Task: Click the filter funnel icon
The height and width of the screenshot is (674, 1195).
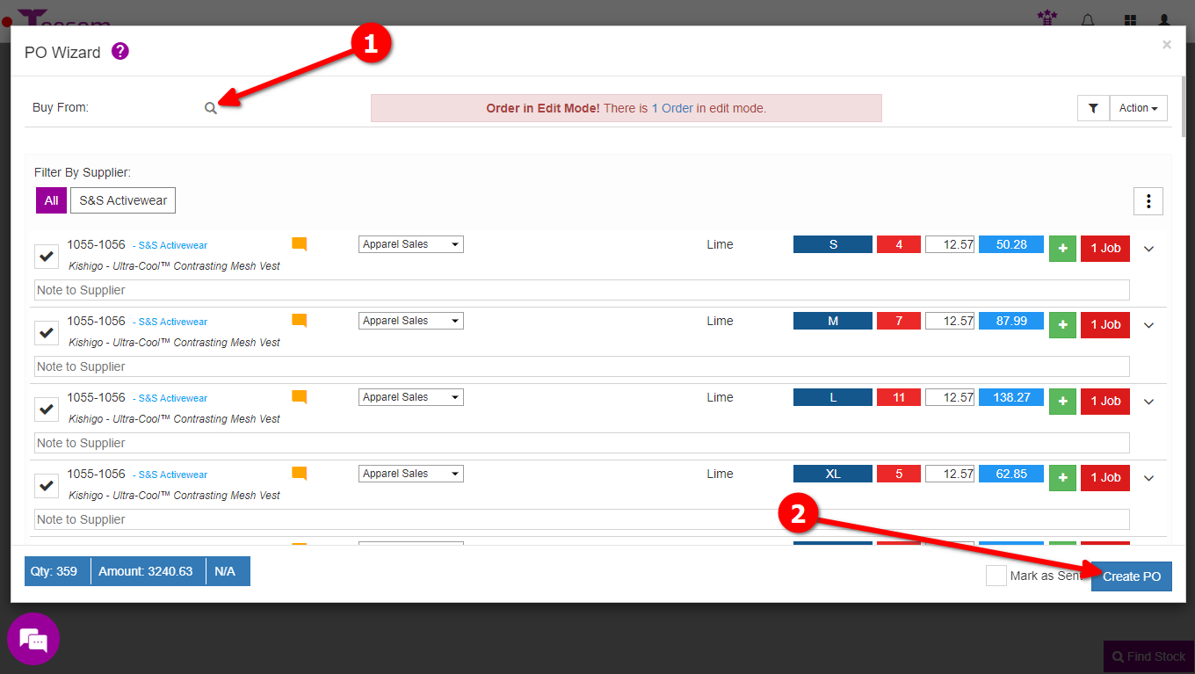Action: tap(1093, 108)
